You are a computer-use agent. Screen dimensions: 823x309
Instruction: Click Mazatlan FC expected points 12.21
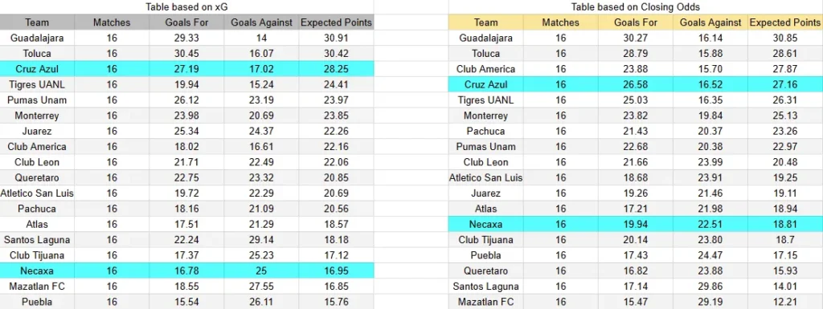pos(785,303)
